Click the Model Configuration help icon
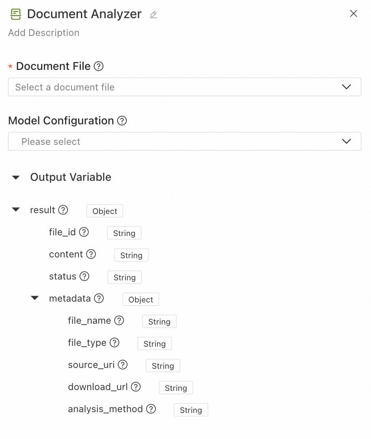This screenshot has width=371, height=439. [122, 121]
